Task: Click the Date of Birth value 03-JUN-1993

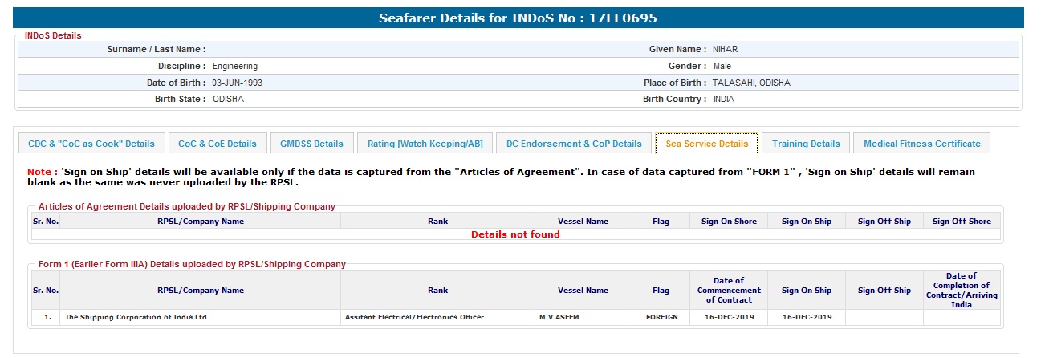Action: (x=238, y=83)
